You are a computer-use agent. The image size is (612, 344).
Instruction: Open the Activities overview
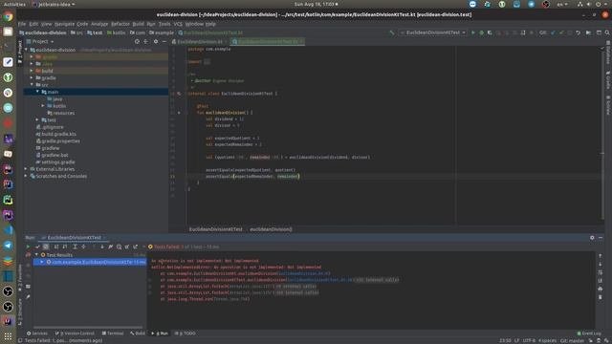(x=14, y=4)
